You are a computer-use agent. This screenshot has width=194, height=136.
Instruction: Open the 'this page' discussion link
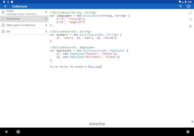point(95,66)
